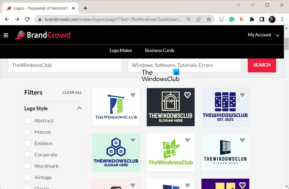Open the Logo Maker menu item
Screen dimensions: 289x189
point(121,50)
